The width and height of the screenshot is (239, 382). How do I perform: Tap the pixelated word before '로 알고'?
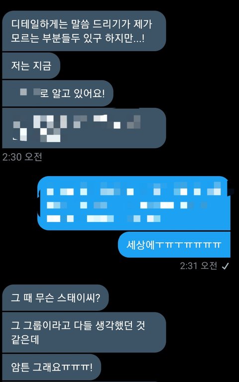pyautogui.click(x=30, y=93)
